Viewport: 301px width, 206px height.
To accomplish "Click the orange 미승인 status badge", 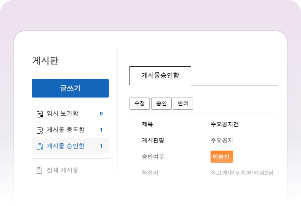I will point(222,157).
